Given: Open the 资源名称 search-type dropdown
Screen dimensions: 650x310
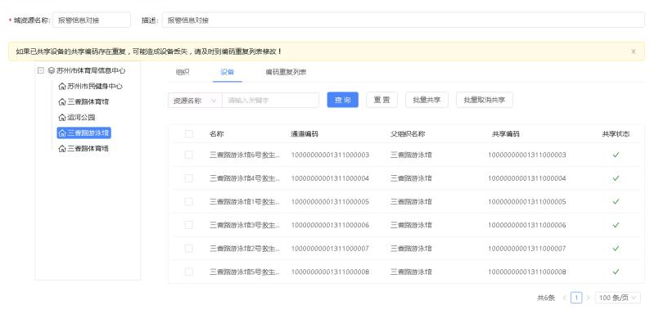Looking at the screenshot, I should pos(195,101).
